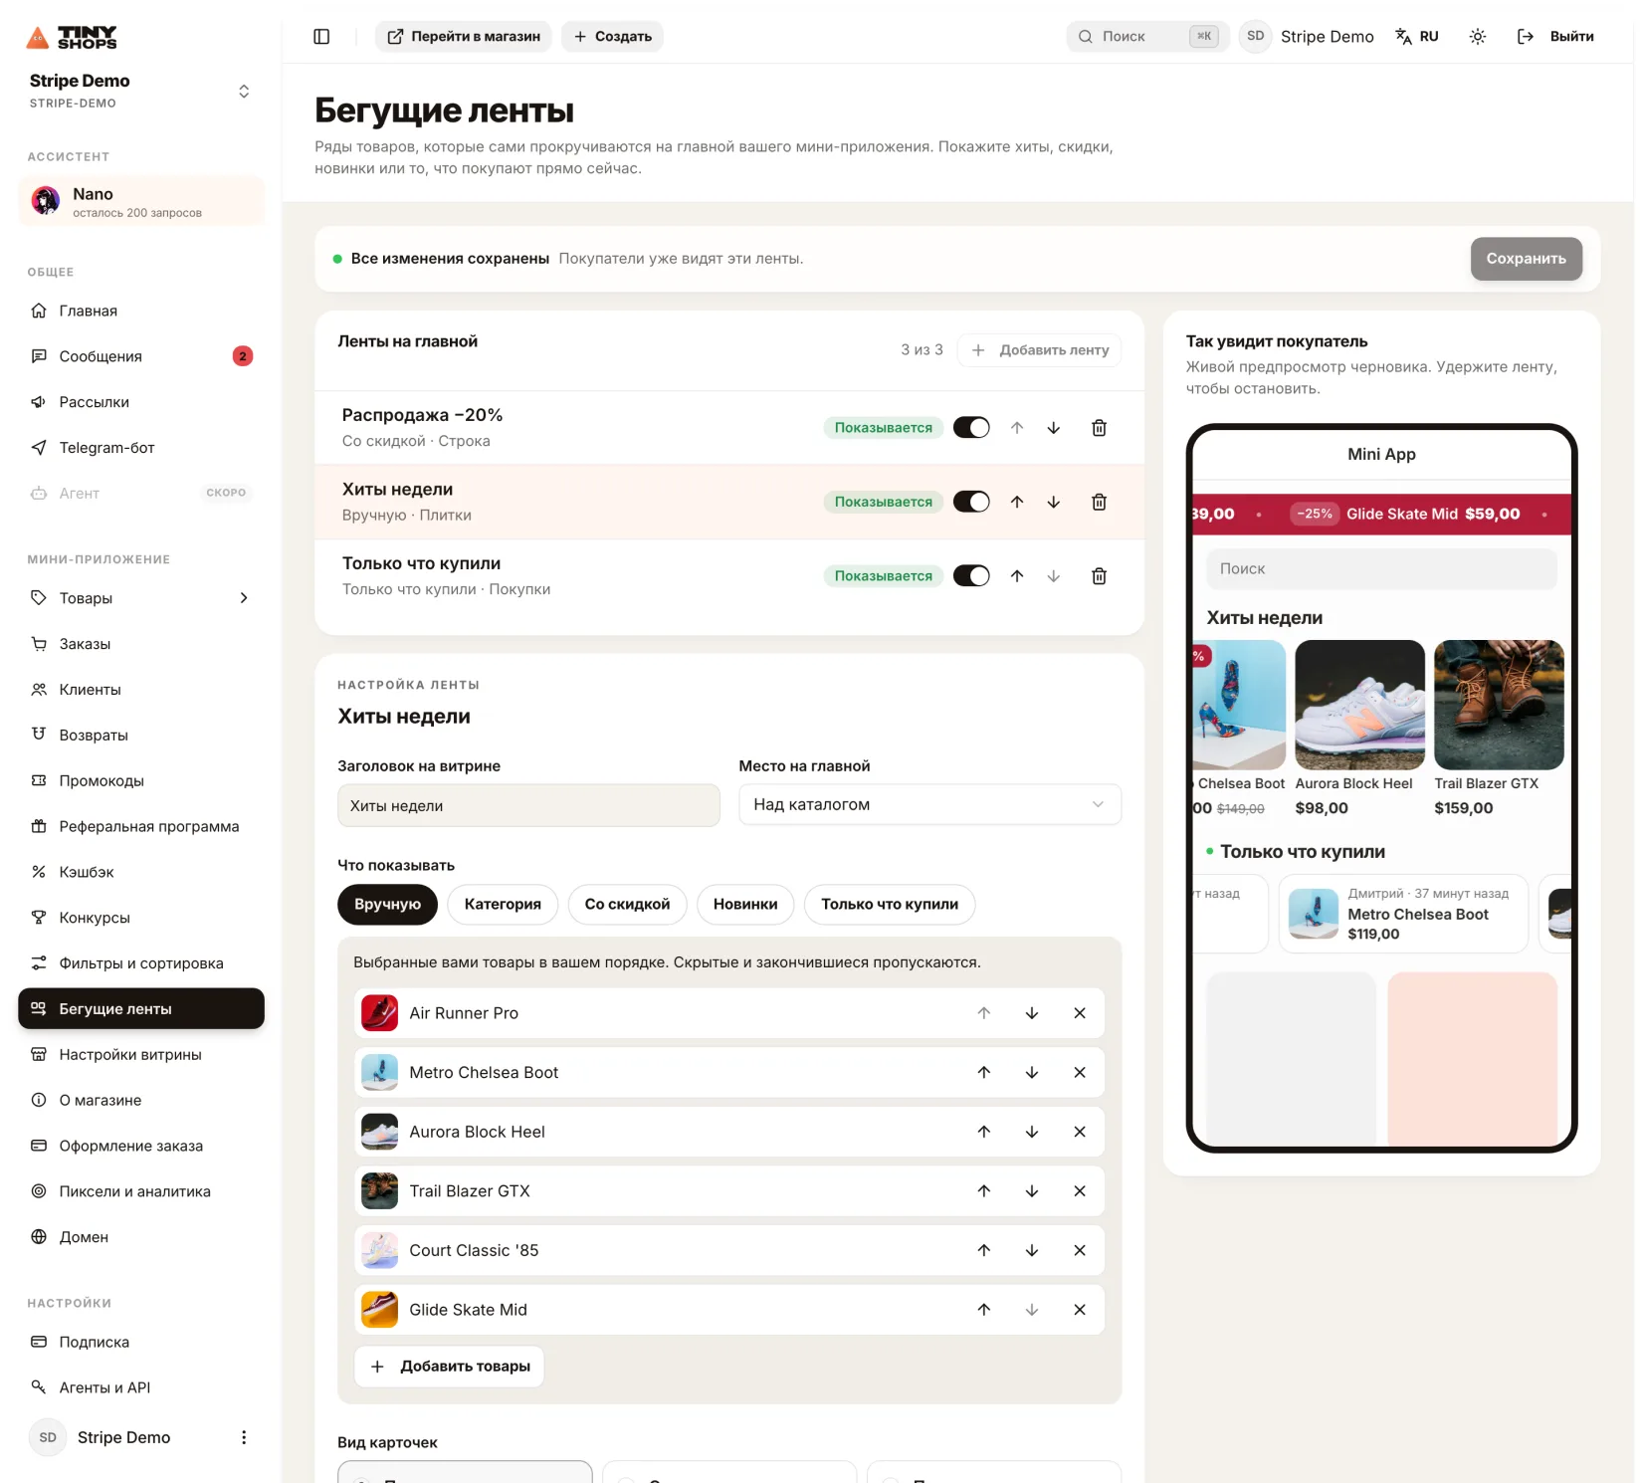1642x1483 pixels.
Task: Open Промокоды sidebar item
Action: click(x=141, y=780)
